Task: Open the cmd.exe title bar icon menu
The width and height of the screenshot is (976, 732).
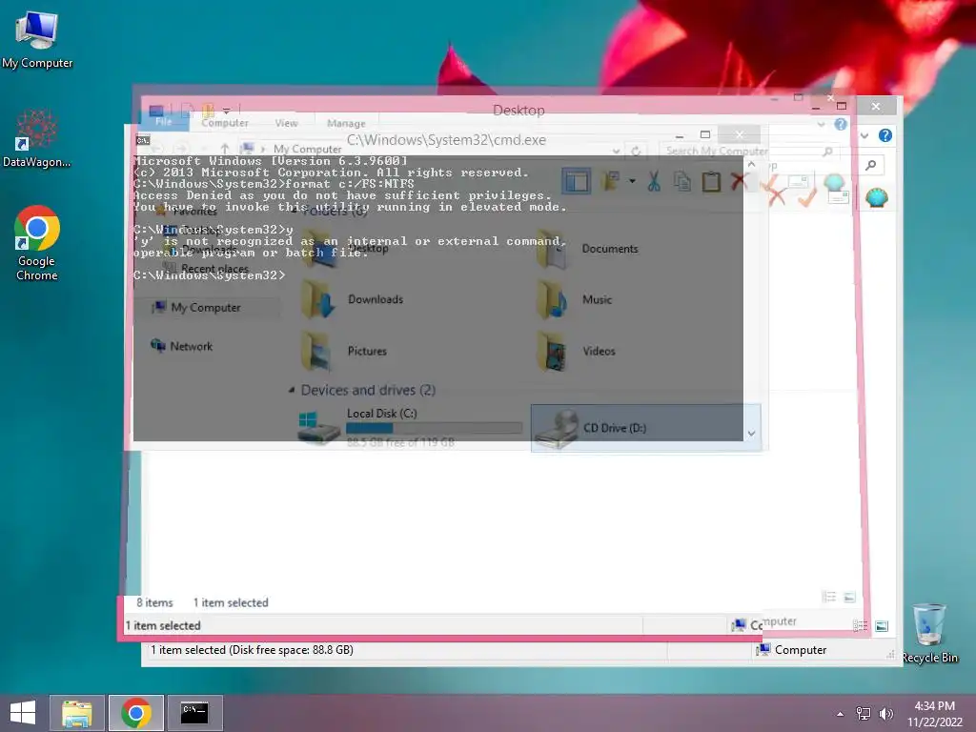Action: pyautogui.click(x=143, y=140)
